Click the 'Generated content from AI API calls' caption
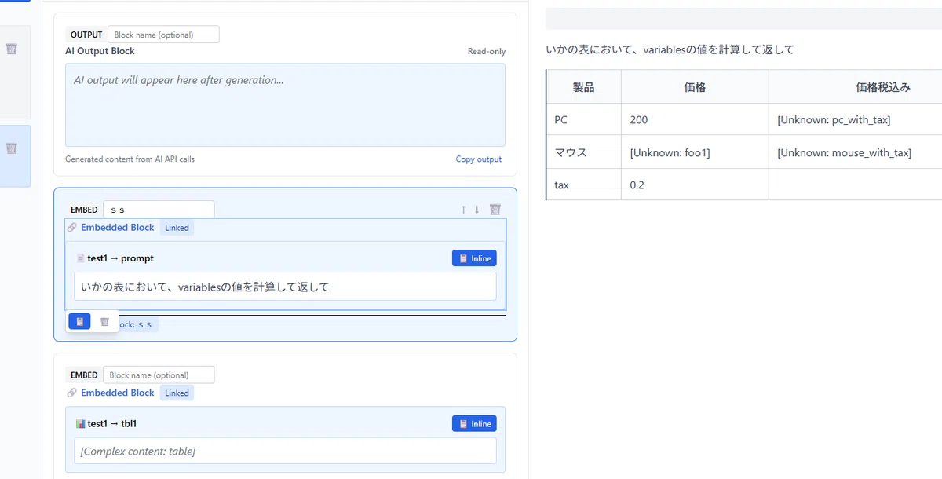 [x=130, y=159]
